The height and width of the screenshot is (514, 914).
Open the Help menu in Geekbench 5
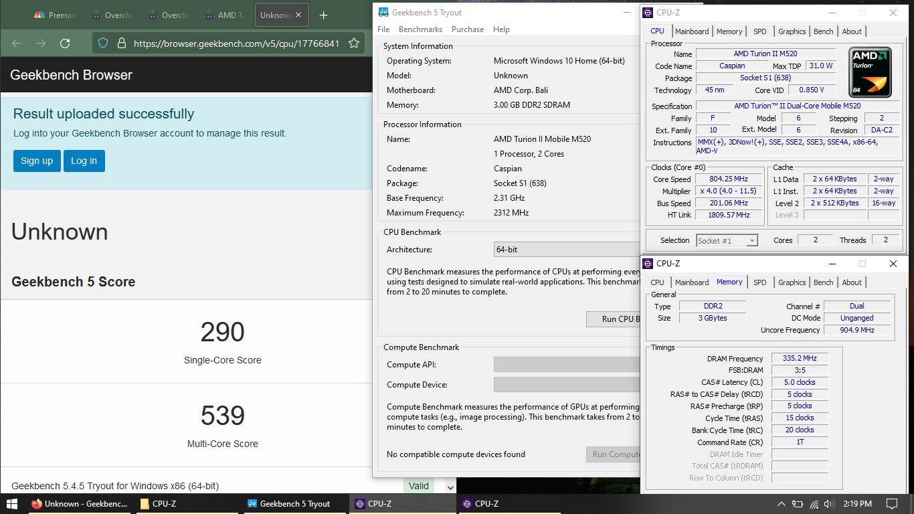point(501,29)
